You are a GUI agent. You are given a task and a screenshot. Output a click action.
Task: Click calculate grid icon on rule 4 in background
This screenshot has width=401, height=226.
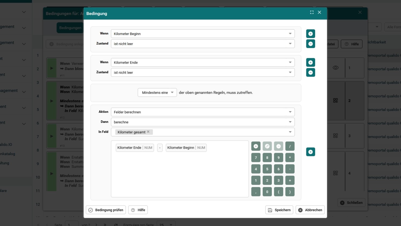(336, 173)
